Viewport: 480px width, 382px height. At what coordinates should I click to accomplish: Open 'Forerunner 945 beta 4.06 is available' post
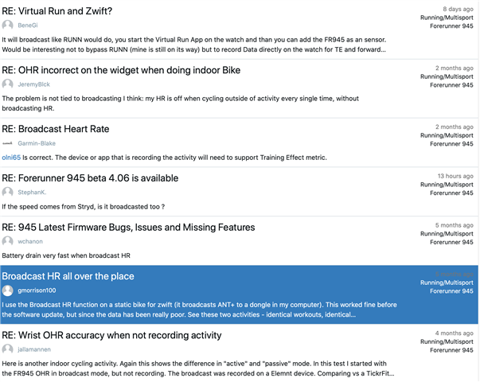(x=90, y=178)
